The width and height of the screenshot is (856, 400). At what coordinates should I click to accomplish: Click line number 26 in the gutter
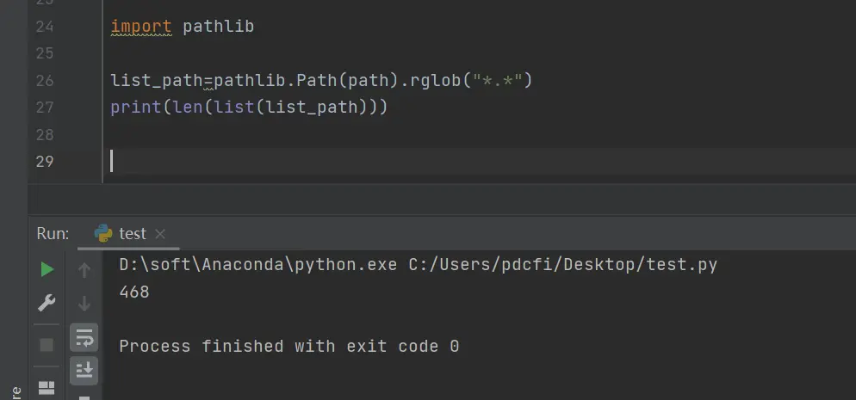pos(44,81)
